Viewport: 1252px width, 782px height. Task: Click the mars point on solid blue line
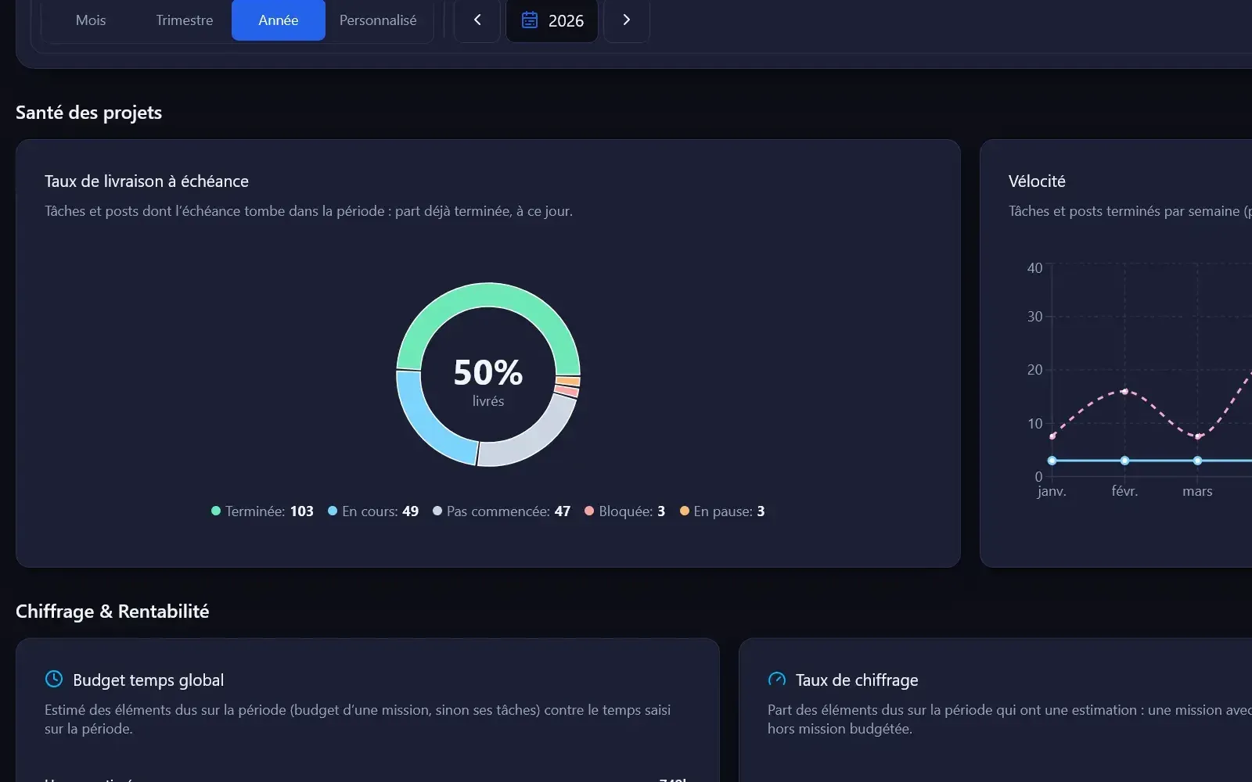tap(1197, 461)
